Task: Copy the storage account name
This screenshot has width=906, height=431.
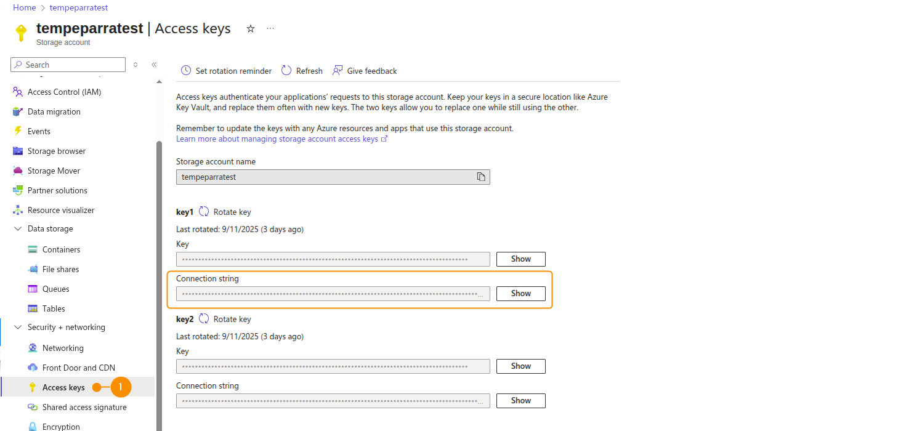Action: pyautogui.click(x=481, y=177)
